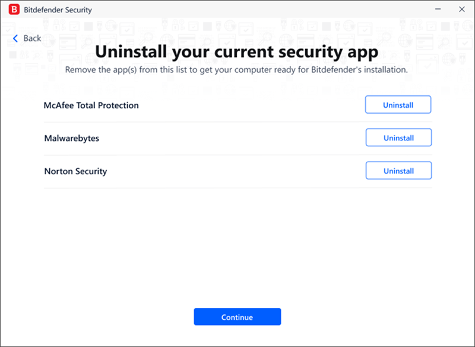This screenshot has height=347, width=475.
Task: Proceed with the blue Continue button
Action: 237,317
